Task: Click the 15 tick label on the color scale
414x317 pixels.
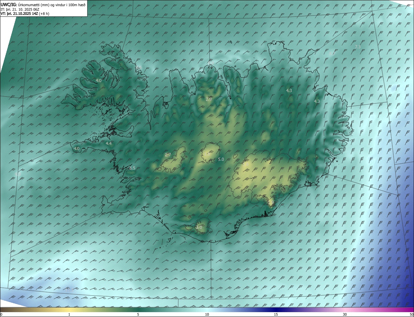Action: (x=276, y=315)
